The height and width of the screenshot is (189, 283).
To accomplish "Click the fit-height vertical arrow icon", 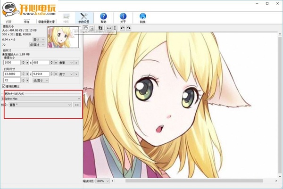I will (115, 29).
